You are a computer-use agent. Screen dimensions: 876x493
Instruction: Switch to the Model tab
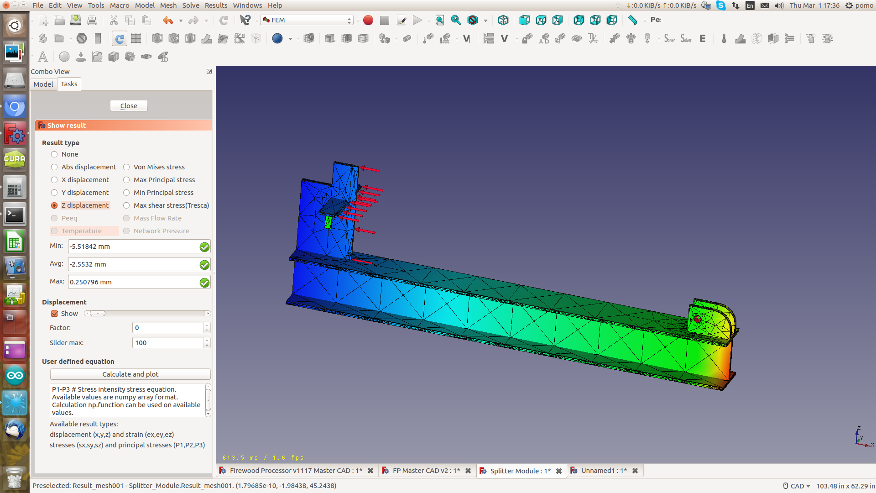pos(43,84)
